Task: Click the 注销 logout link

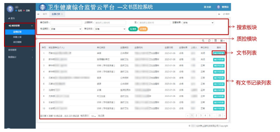Action: 26,10
